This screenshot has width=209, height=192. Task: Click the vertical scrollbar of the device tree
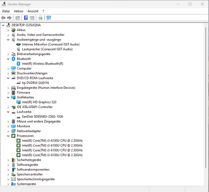206,97
